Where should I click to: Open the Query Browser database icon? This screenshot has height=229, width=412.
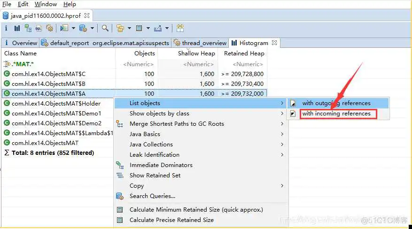(x=83, y=28)
